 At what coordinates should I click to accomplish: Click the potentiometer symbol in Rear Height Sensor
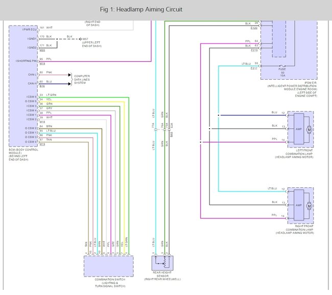click(x=164, y=263)
